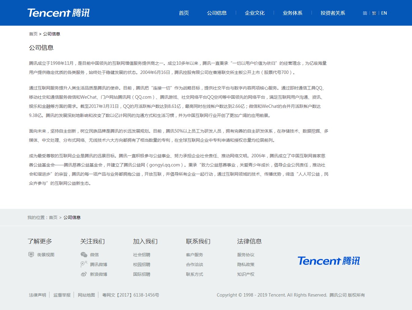Open the 客户服务 link
The image size is (412, 310).
coord(195,255)
